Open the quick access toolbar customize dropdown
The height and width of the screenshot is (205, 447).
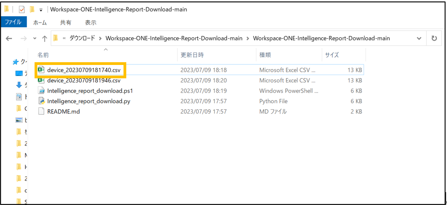click(41, 10)
